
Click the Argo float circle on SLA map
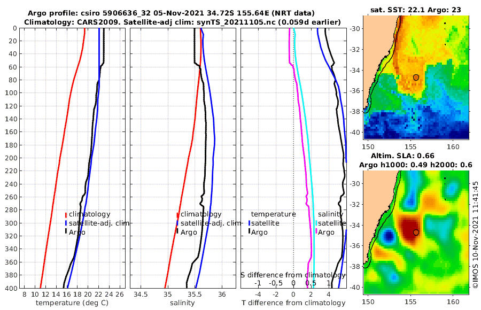pyautogui.click(x=416, y=232)
